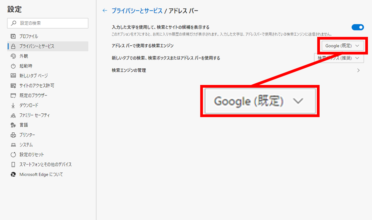Turn off the search and site suggestions toggle
Viewport: 372px width, 220px height.
coord(358,27)
